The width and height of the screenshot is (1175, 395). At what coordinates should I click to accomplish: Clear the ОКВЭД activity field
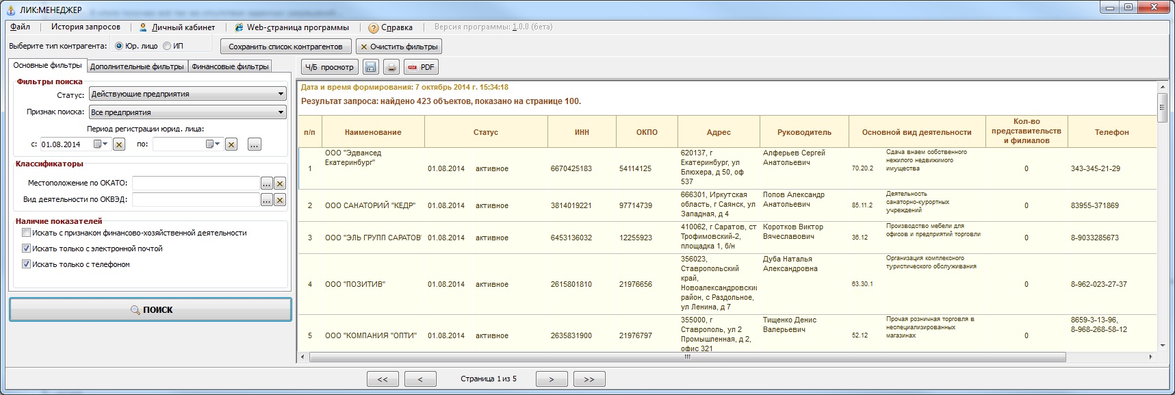click(280, 200)
